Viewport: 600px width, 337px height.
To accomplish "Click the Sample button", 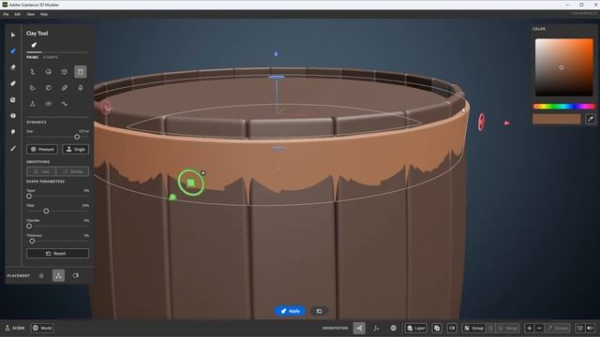I will 557,328.
